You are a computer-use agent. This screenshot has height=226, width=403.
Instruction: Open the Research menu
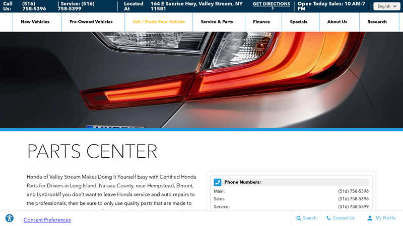tap(377, 22)
